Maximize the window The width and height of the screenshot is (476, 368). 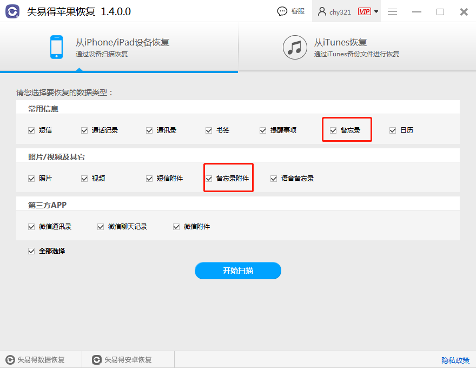pyautogui.click(x=440, y=12)
